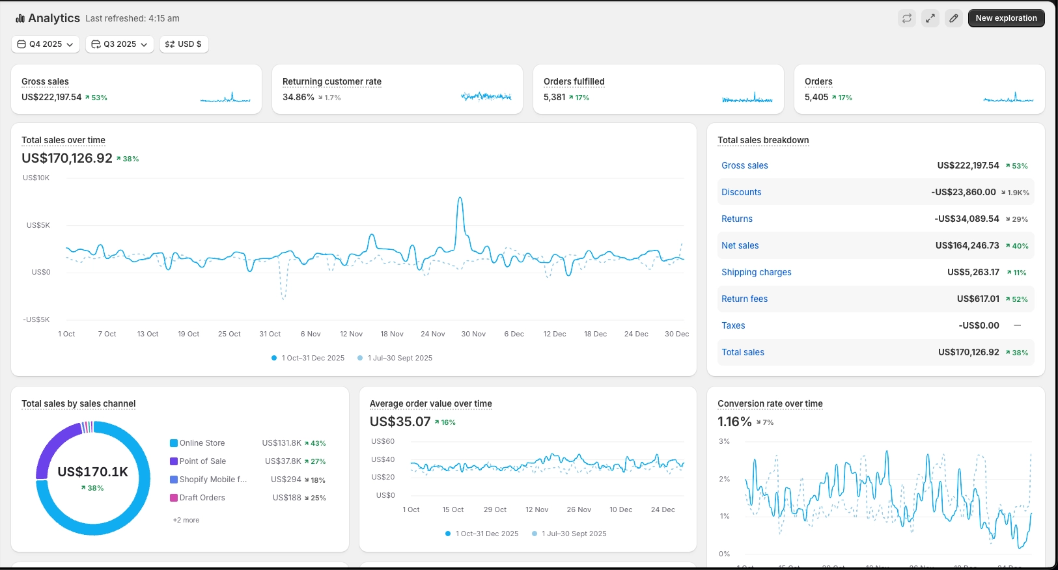
Task: Open Average order value over time report
Action: tap(431, 403)
